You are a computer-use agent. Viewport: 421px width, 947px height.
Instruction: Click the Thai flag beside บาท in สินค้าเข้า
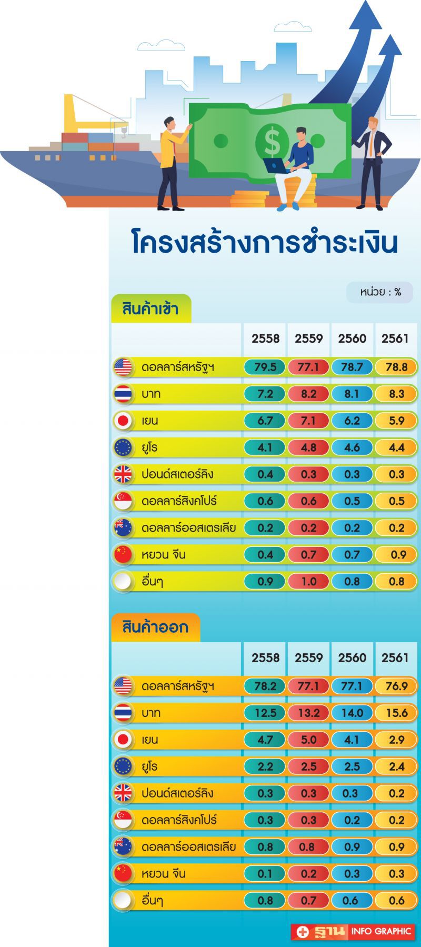(x=123, y=394)
